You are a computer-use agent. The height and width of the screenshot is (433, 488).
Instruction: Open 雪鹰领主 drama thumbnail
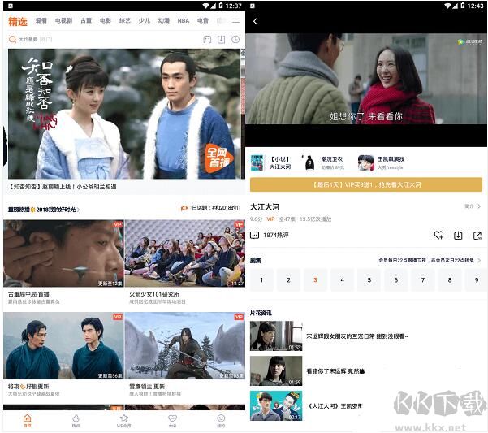click(x=185, y=345)
